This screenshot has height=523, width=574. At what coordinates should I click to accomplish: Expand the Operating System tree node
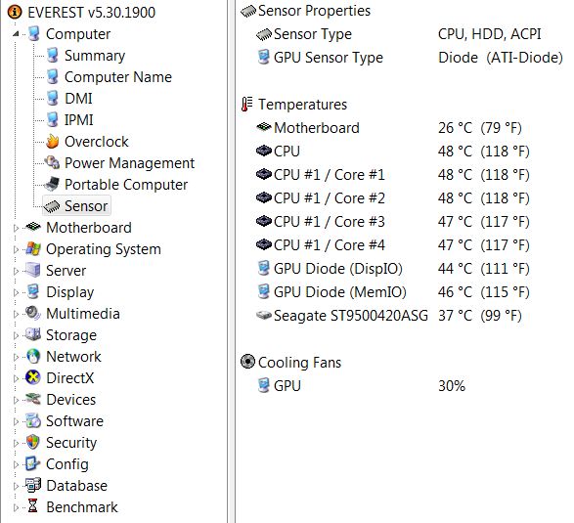pyautogui.click(x=16, y=249)
